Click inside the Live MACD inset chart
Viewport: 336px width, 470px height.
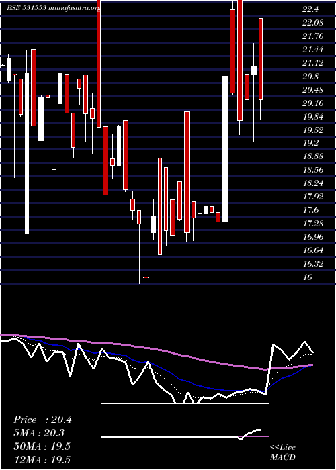click(x=185, y=436)
